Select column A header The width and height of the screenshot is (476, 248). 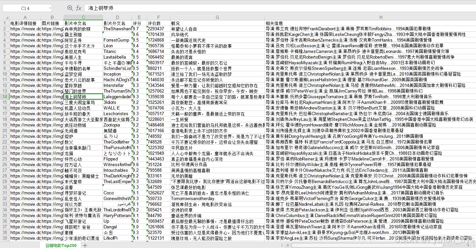[x=25, y=17]
